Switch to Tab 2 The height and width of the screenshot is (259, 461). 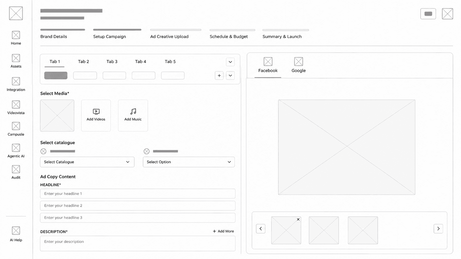84,62
